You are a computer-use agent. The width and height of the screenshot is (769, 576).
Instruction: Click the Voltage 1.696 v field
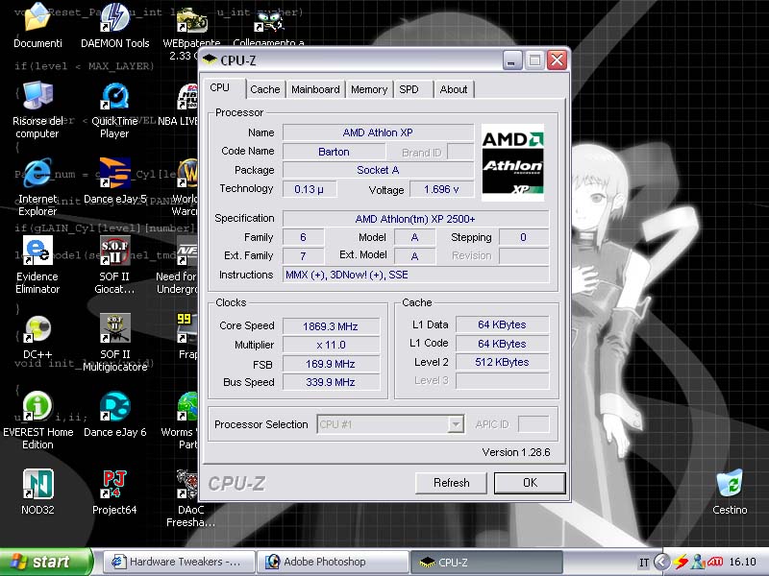point(441,189)
